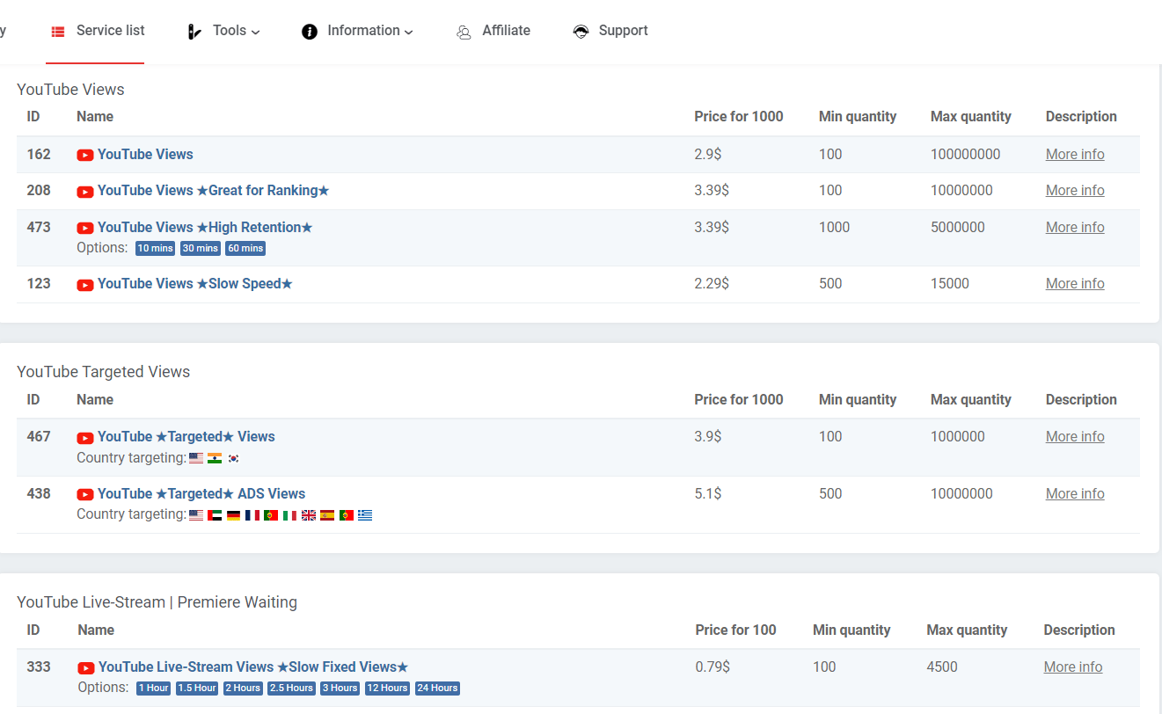Click the Affiliate handshake icon
Viewport: 1162px width, 714px height.
coord(464,32)
